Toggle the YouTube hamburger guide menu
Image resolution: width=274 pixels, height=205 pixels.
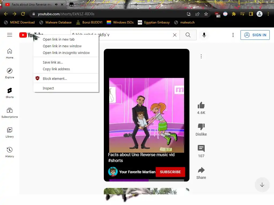(10, 35)
